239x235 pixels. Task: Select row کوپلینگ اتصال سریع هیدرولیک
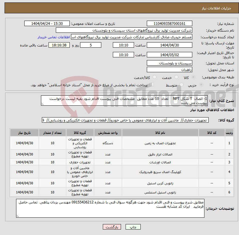point(122,172)
